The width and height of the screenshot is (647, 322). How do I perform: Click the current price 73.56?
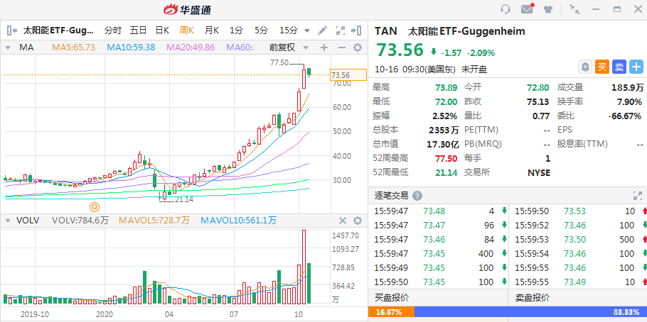[x=400, y=50]
